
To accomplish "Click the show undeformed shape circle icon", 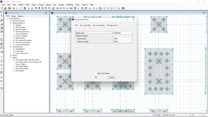I will 82,8.
